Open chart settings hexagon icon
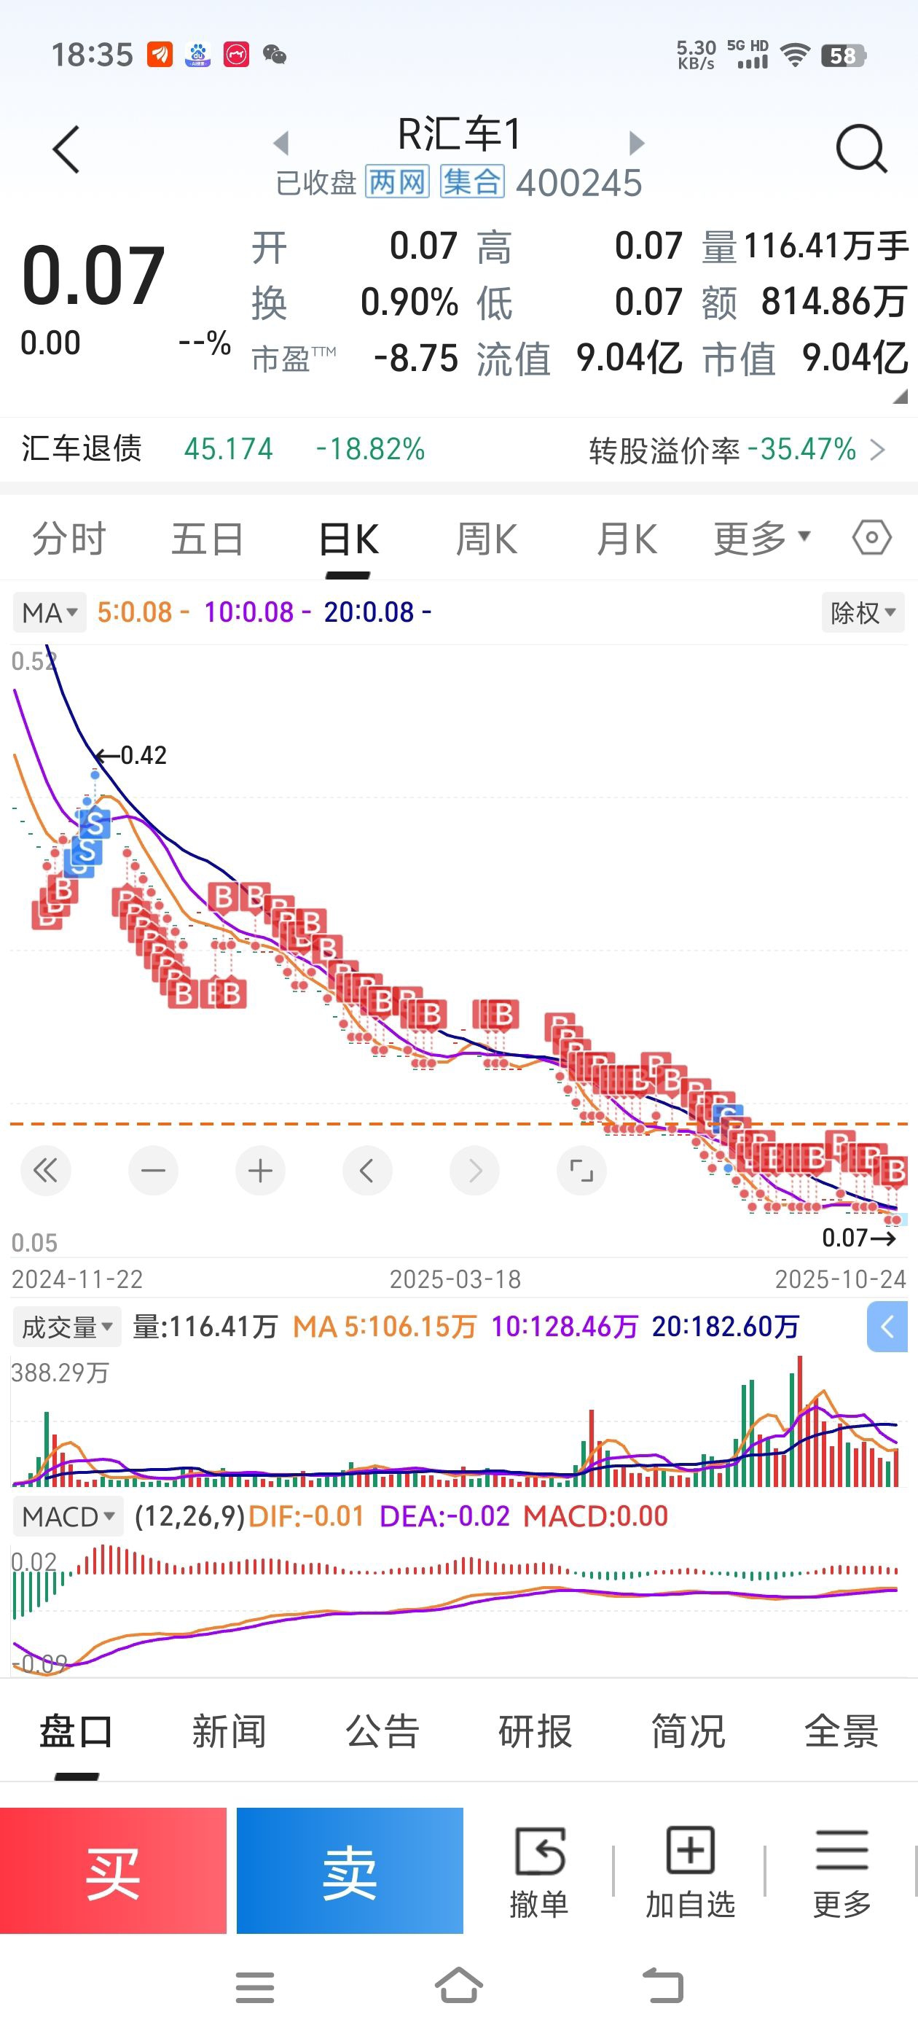 [x=871, y=537]
